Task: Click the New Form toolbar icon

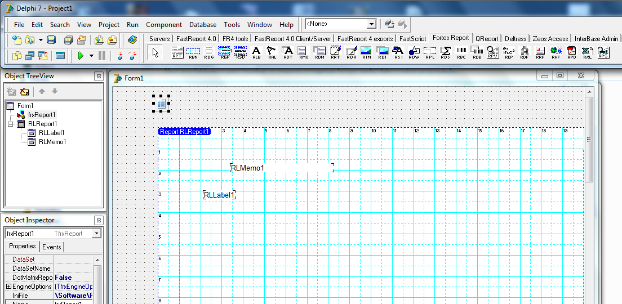Action: point(60,56)
